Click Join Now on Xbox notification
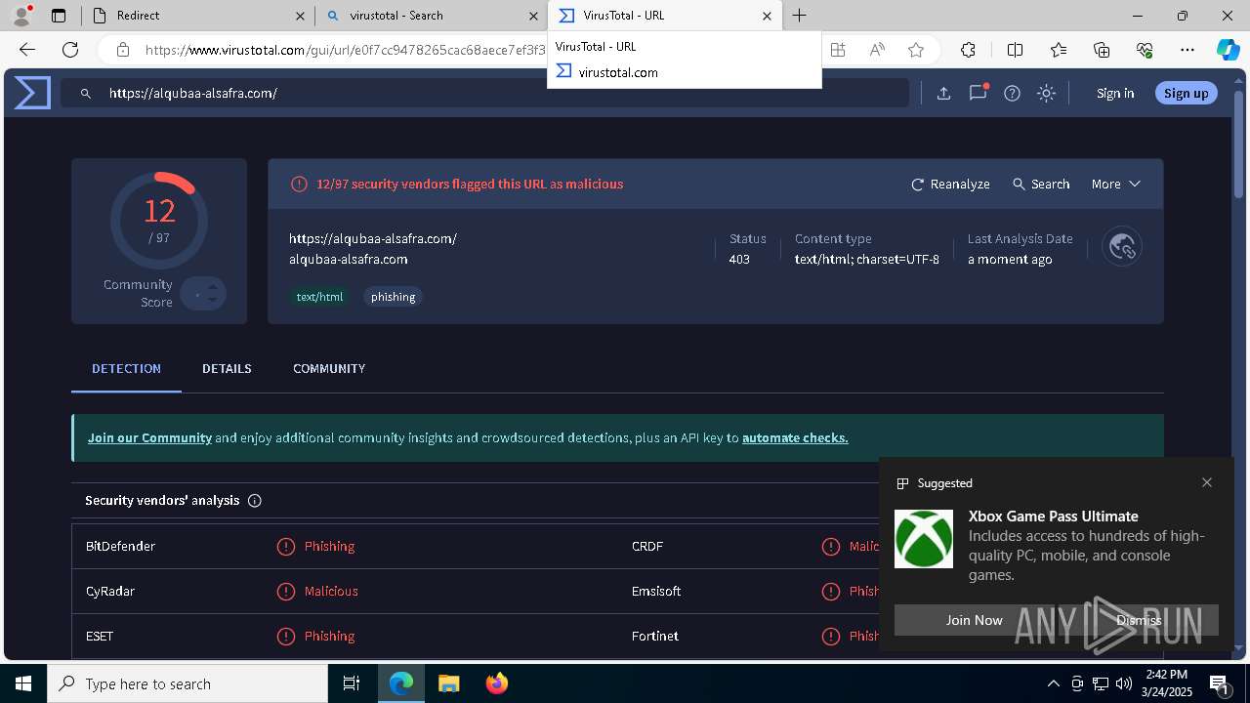Screen dimensions: 1250x703 click(974, 620)
